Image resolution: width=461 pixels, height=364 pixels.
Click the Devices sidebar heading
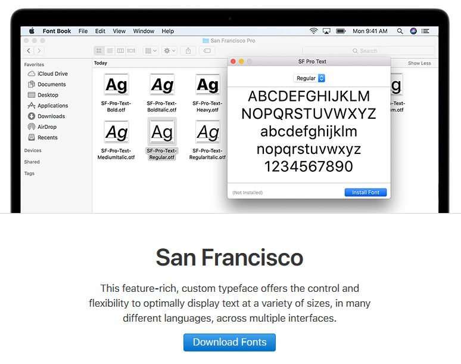click(33, 150)
